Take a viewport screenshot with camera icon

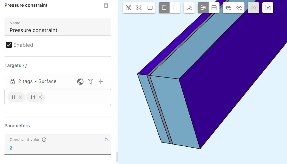click(x=268, y=8)
